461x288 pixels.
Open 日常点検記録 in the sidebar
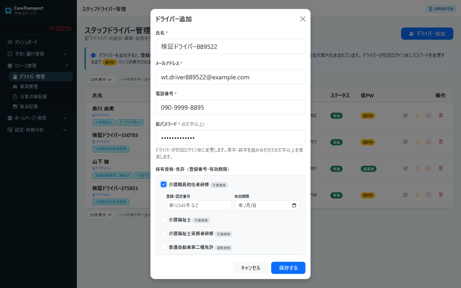pyautogui.click(x=41, y=96)
